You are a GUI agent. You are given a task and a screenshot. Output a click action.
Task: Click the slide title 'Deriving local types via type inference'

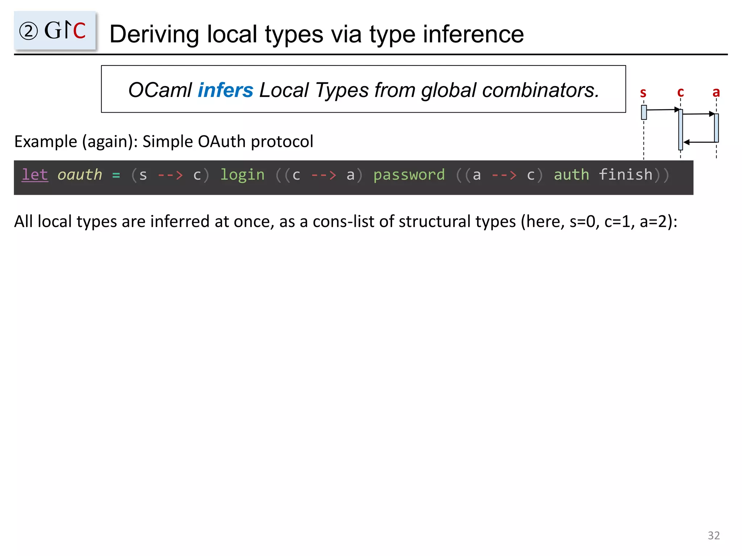click(317, 34)
